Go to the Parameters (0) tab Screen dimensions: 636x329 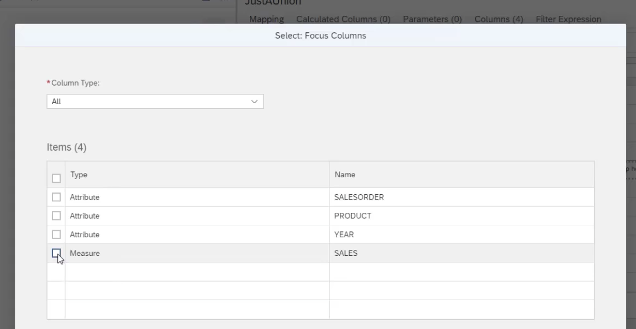point(432,19)
